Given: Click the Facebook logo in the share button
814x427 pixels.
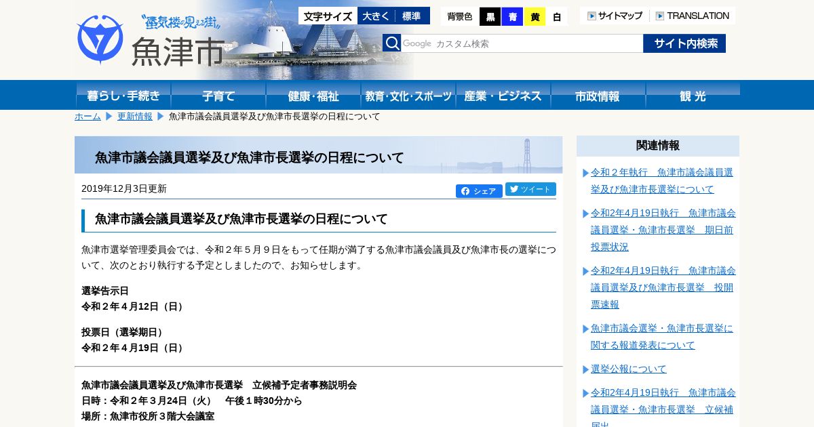Looking at the screenshot, I should [465, 191].
